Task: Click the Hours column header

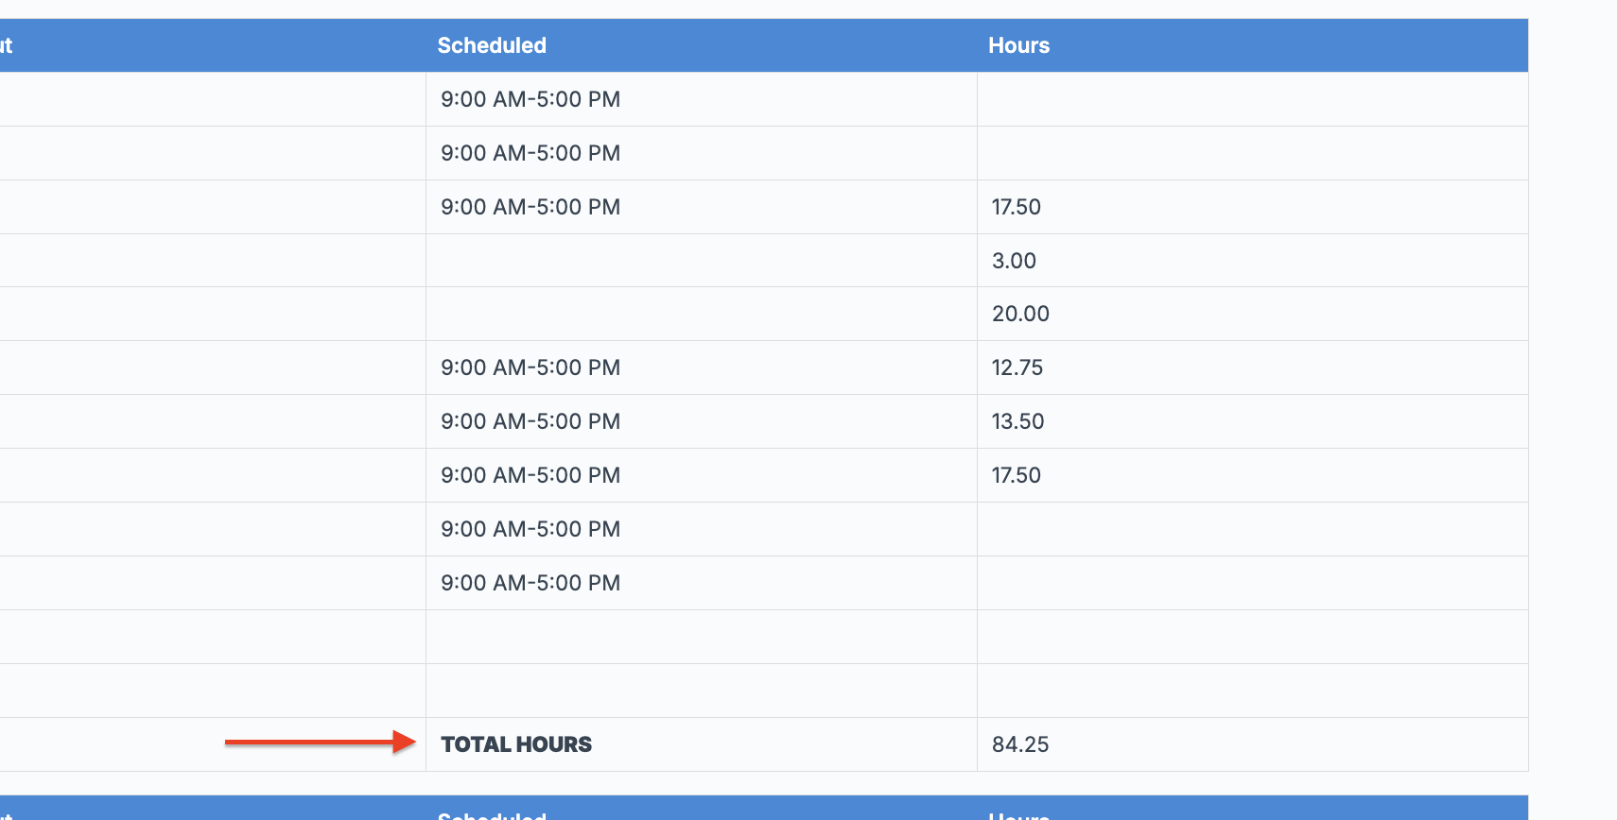Action: click(x=1018, y=45)
